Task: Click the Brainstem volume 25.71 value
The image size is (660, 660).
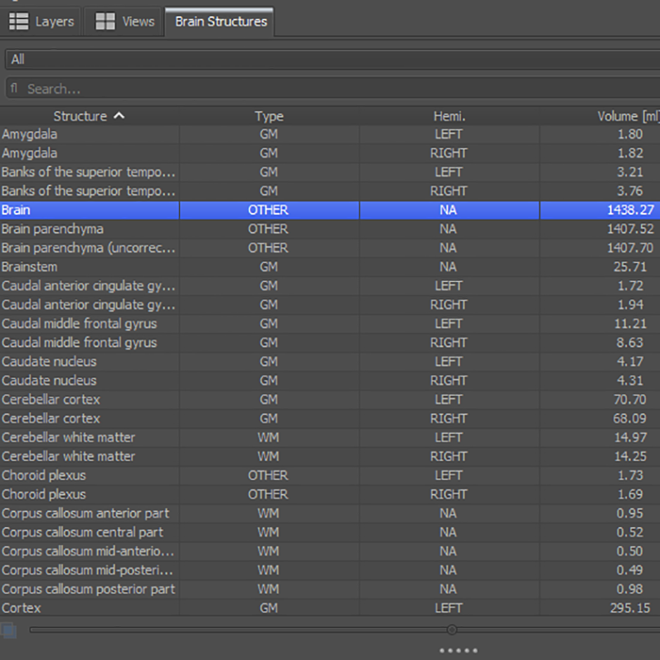Action: [x=629, y=267]
